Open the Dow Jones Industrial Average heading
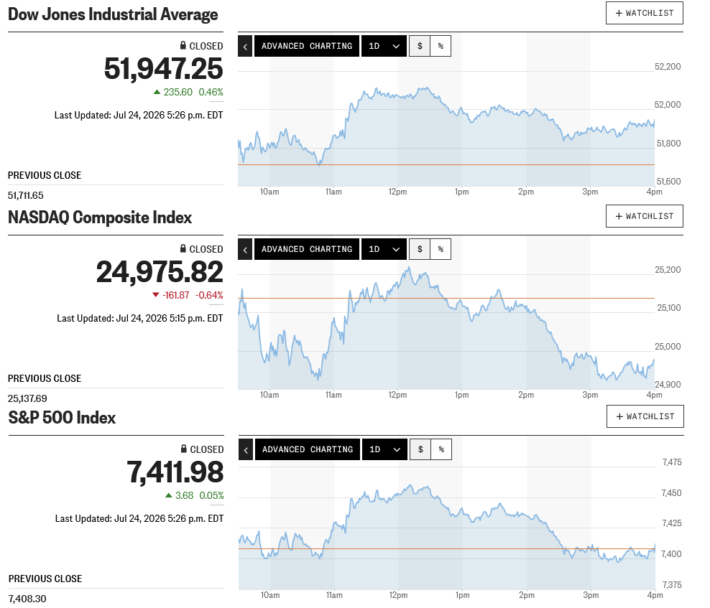 [114, 14]
